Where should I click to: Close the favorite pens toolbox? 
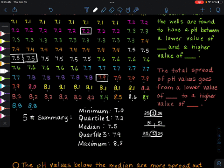click(5, 123)
